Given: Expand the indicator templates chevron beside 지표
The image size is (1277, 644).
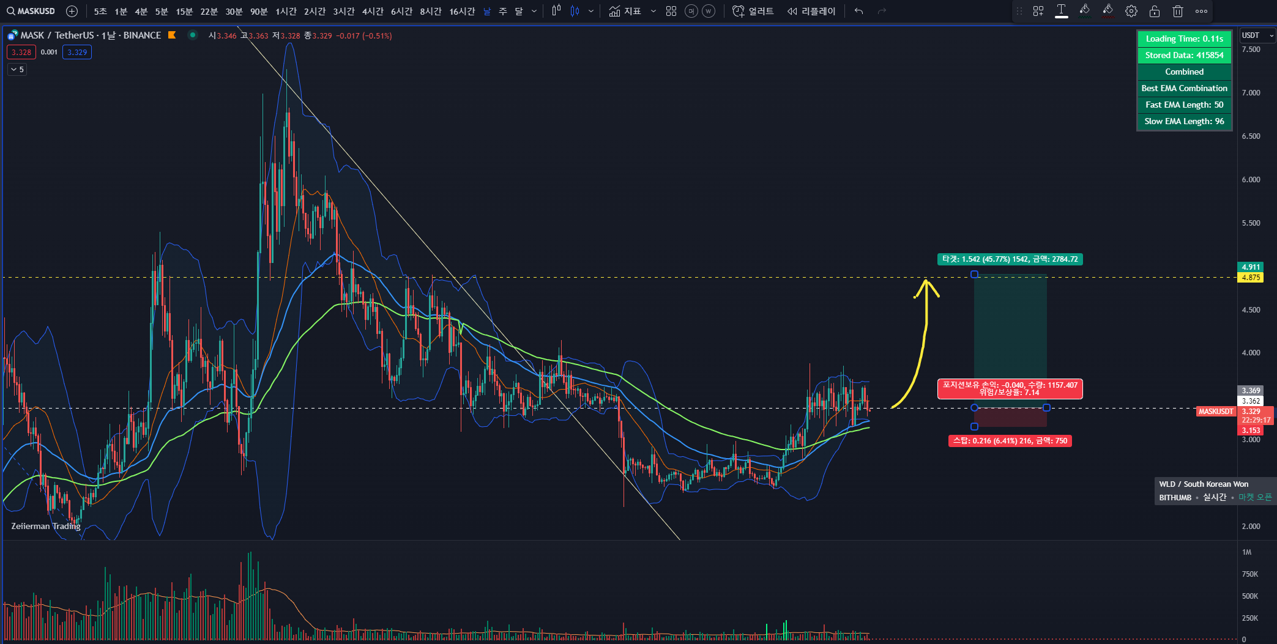Looking at the screenshot, I should click(x=653, y=11).
